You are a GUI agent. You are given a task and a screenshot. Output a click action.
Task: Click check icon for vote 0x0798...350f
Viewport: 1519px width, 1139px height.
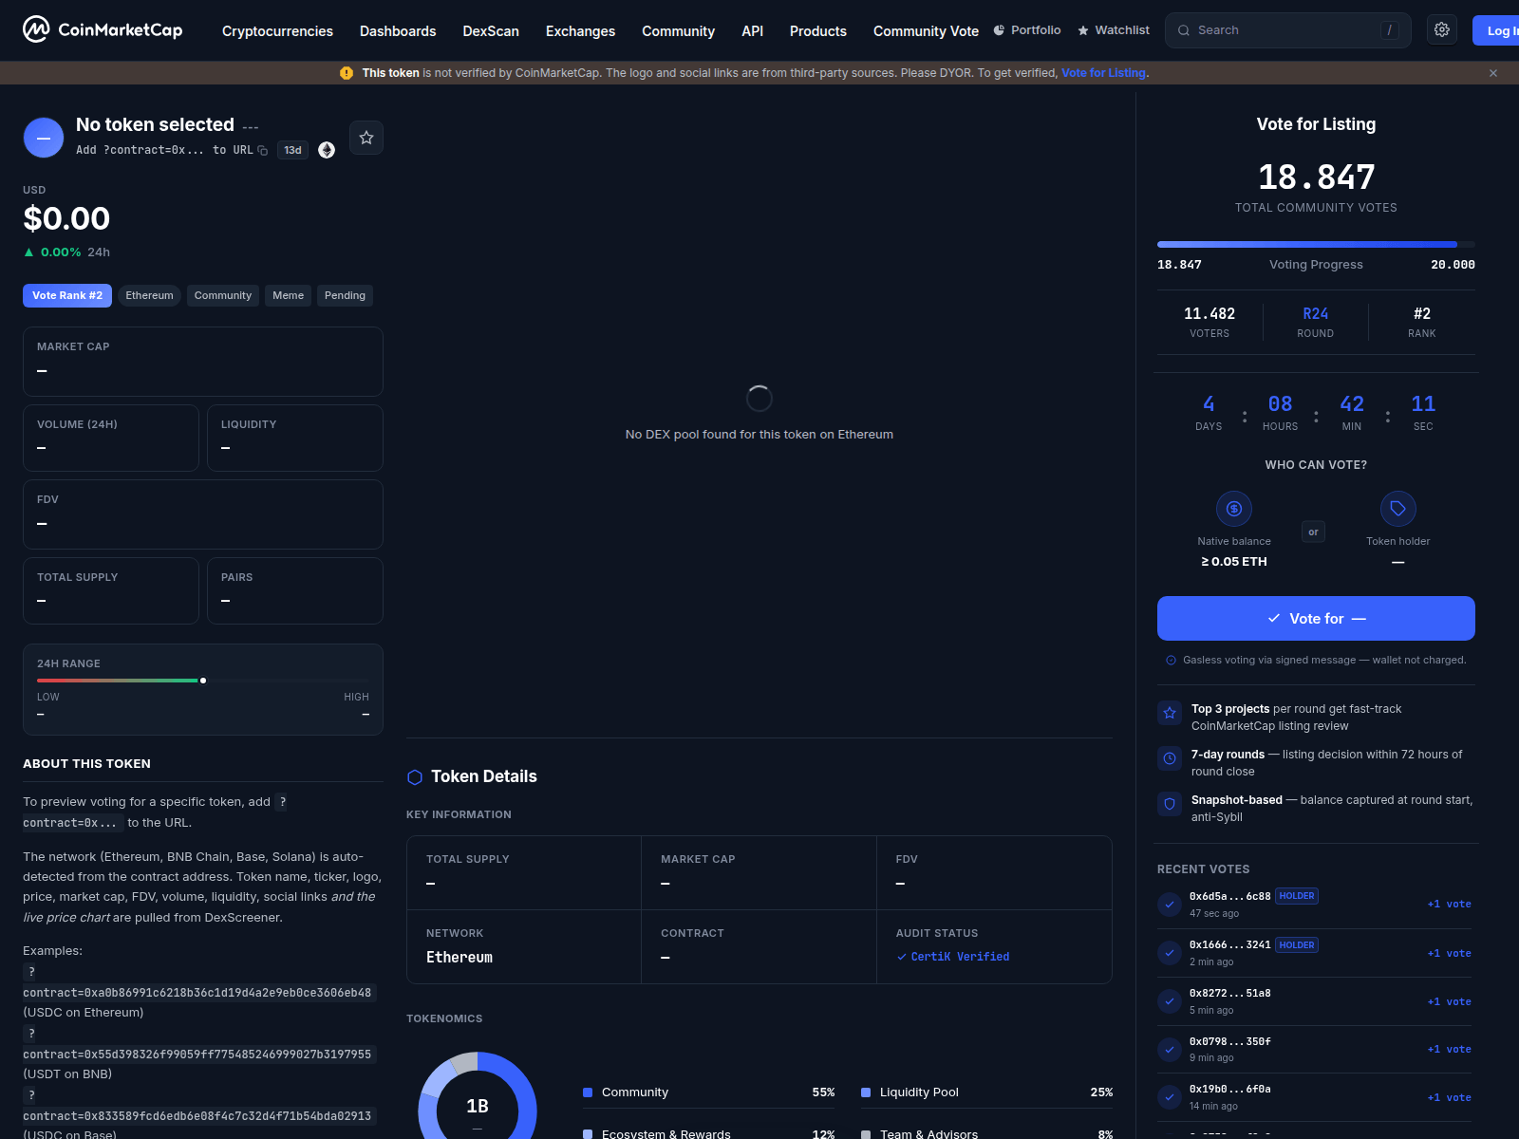1170,1049
